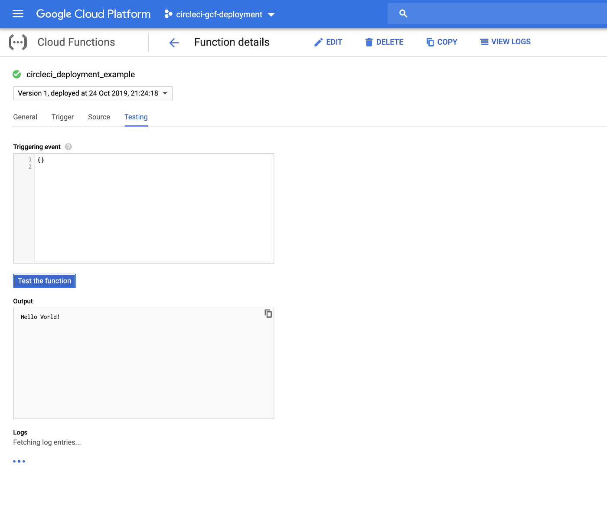Expand the Version 1 deployed dropdown
Image resolution: width=607 pixels, height=523 pixels.
[x=93, y=93]
